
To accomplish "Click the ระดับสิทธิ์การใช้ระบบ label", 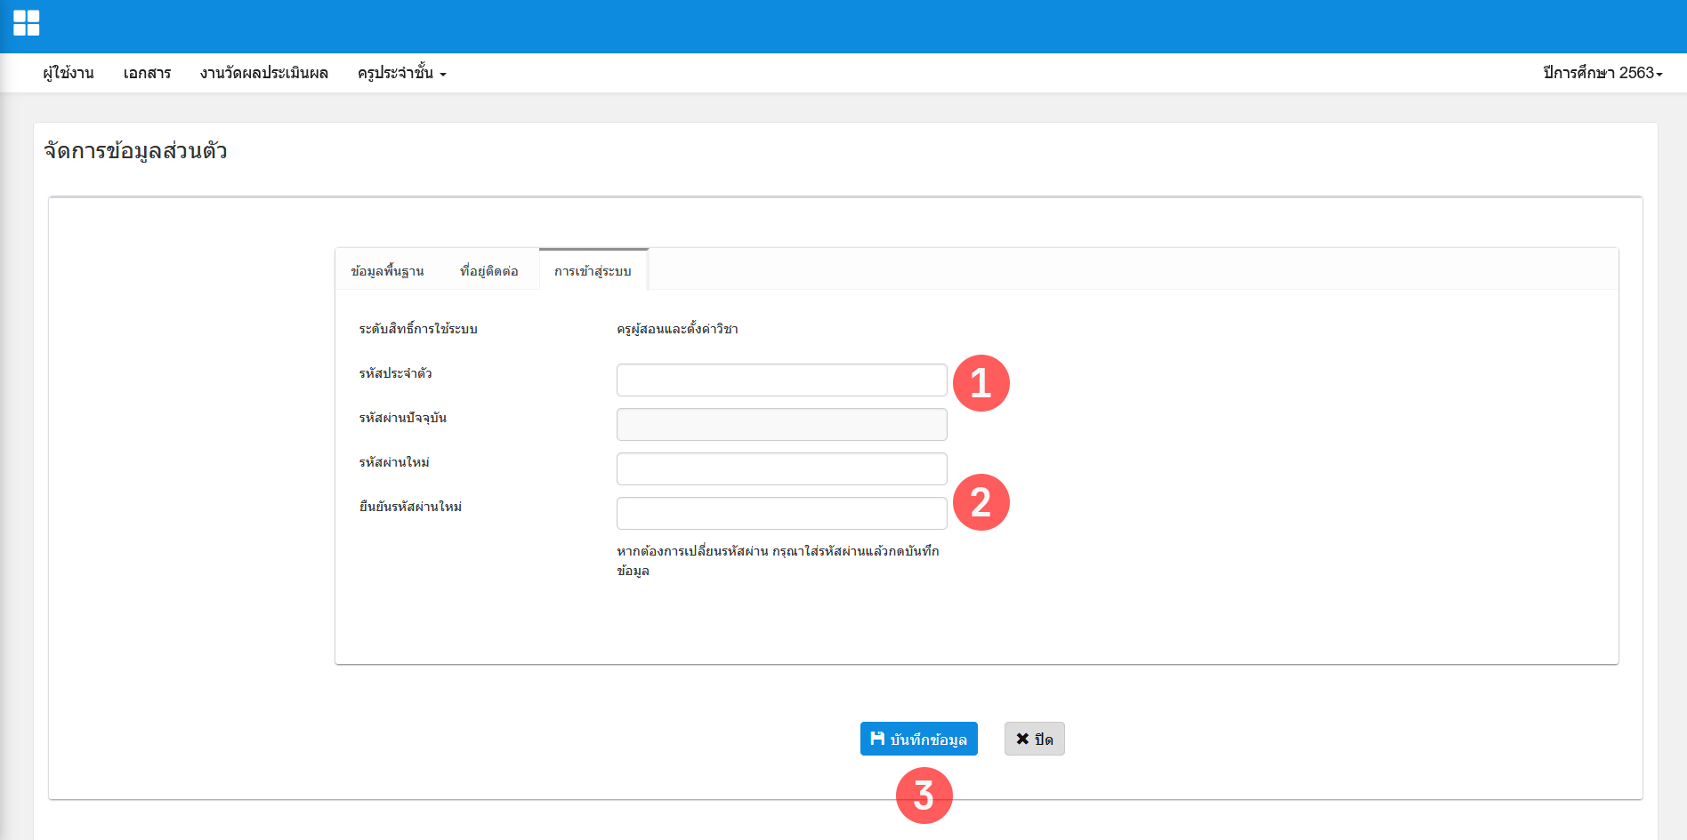I will [x=418, y=329].
